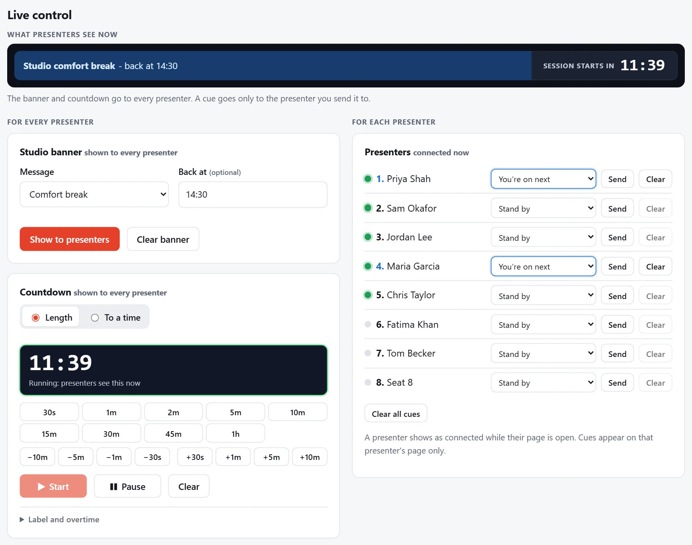Click the Back at time field
The height and width of the screenshot is (545, 692).
[x=253, y=194]
